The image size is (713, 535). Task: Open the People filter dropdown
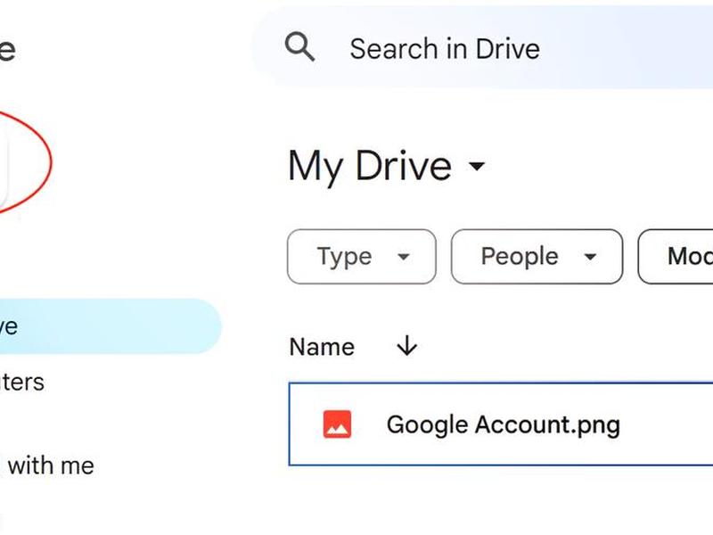coord(537,257)
